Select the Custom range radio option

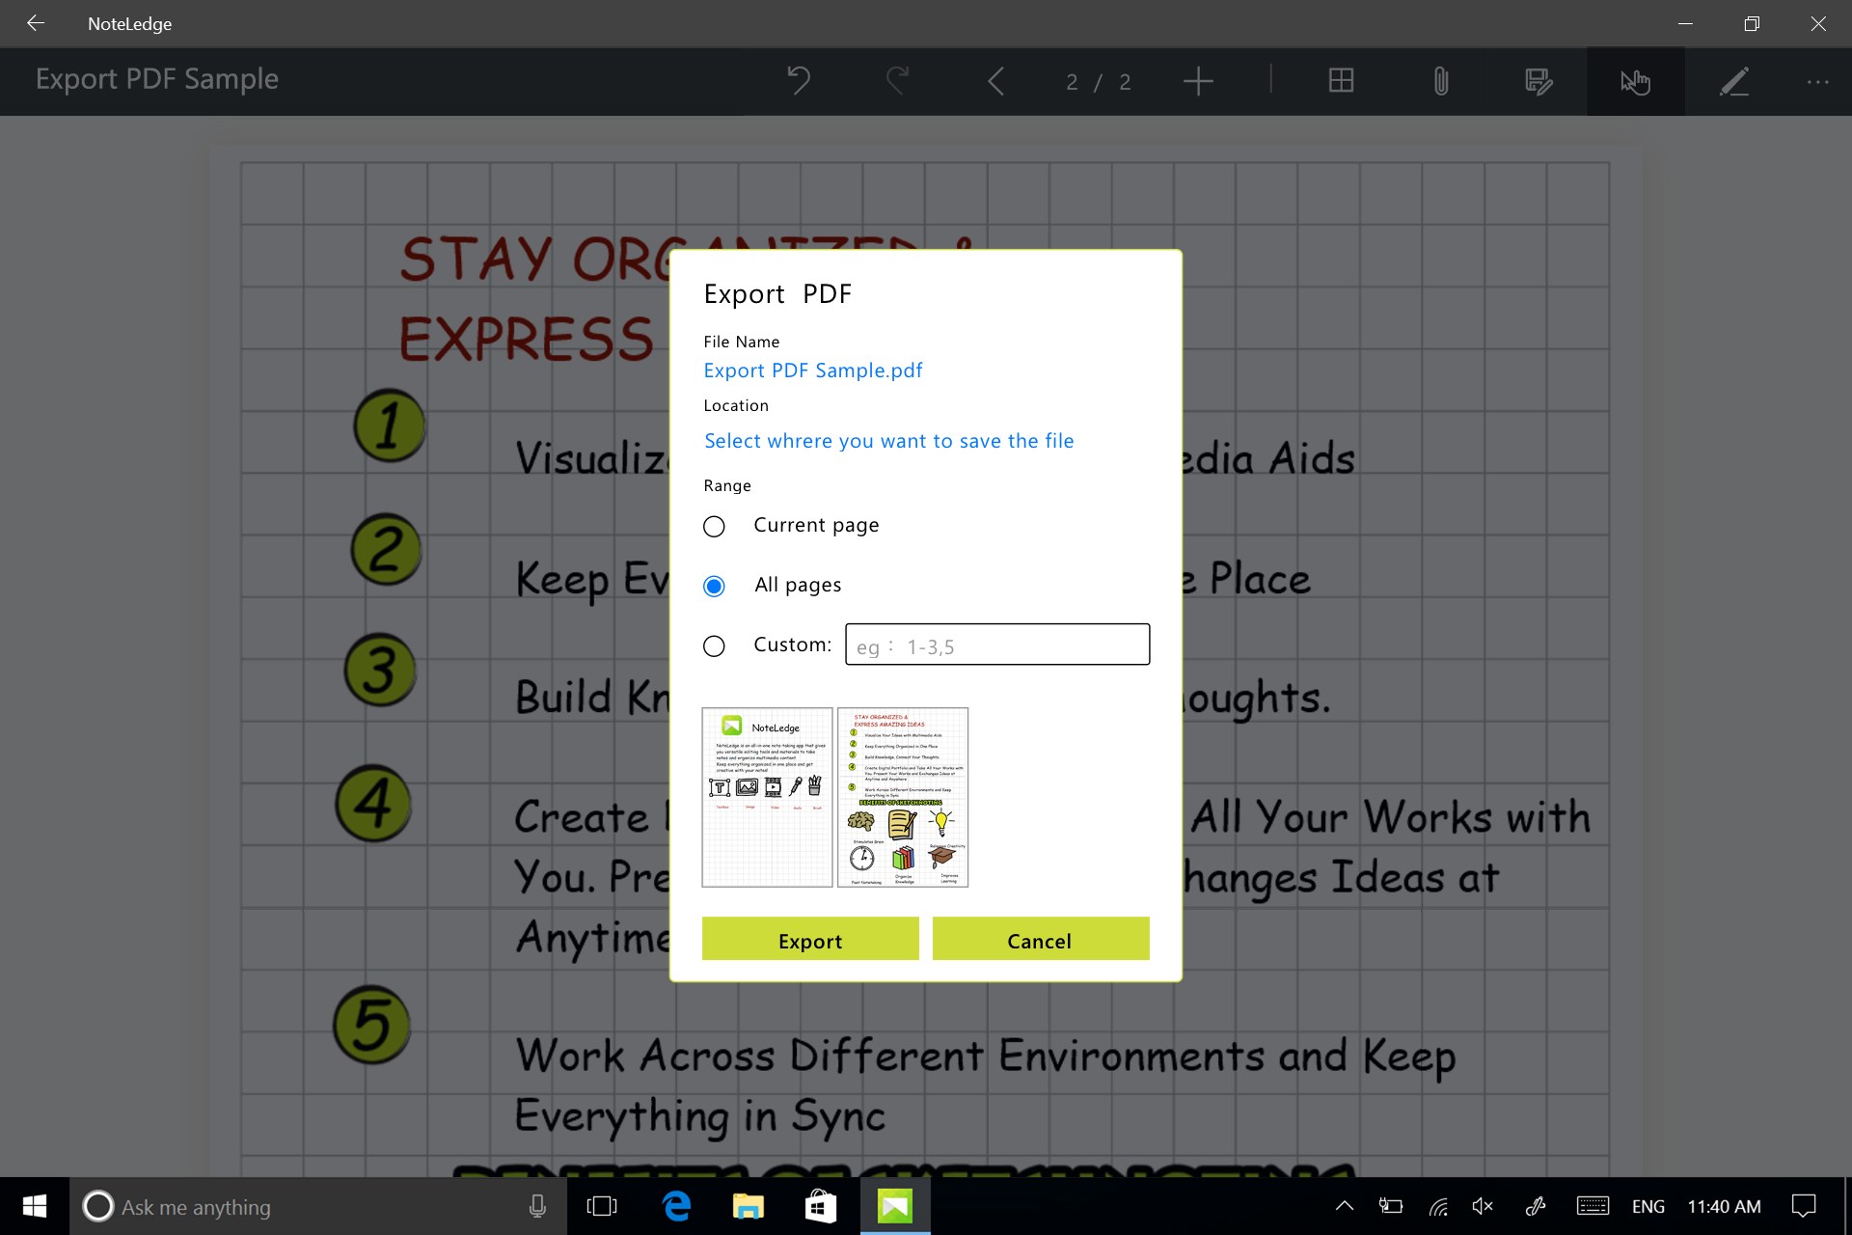coord(714,646)
